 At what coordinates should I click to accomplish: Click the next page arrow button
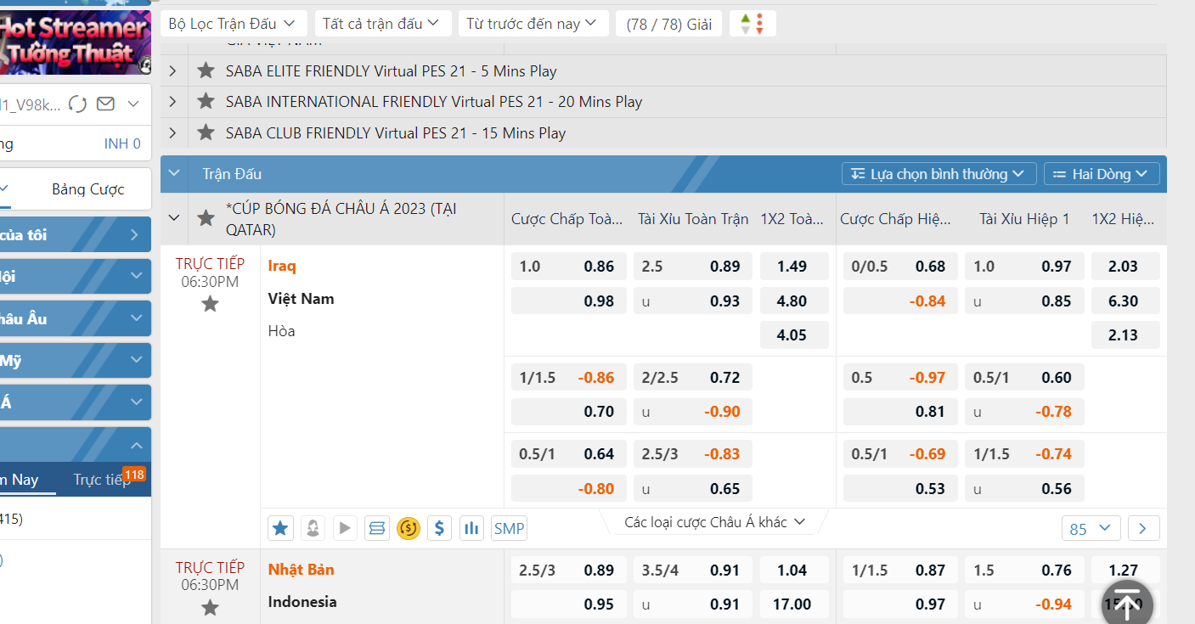click(x=1143, y=527)
